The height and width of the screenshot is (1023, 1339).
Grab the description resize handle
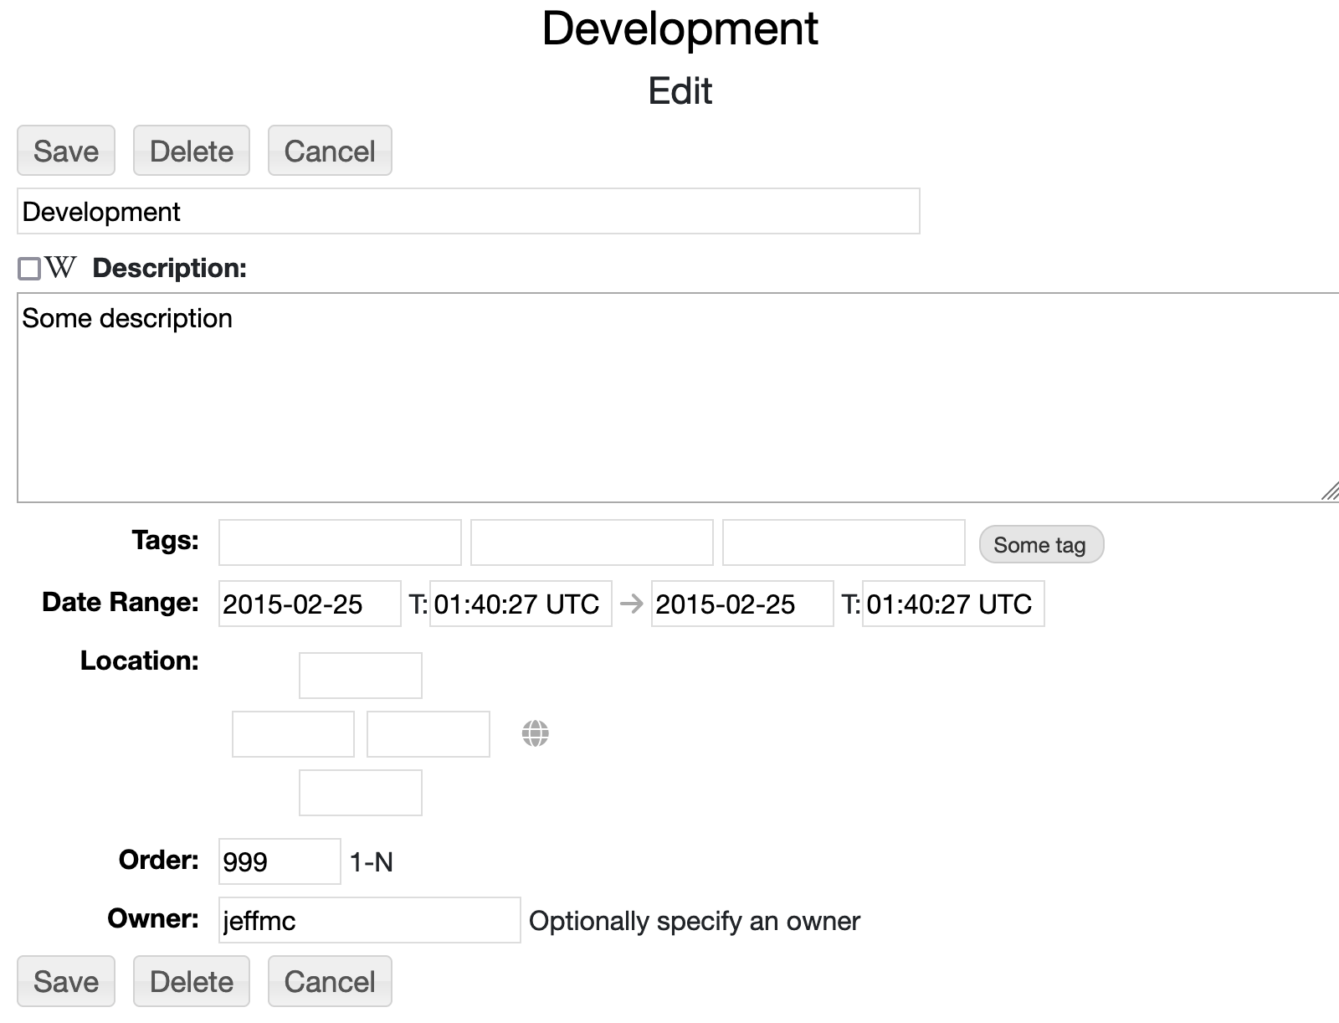pos(1329,492)
